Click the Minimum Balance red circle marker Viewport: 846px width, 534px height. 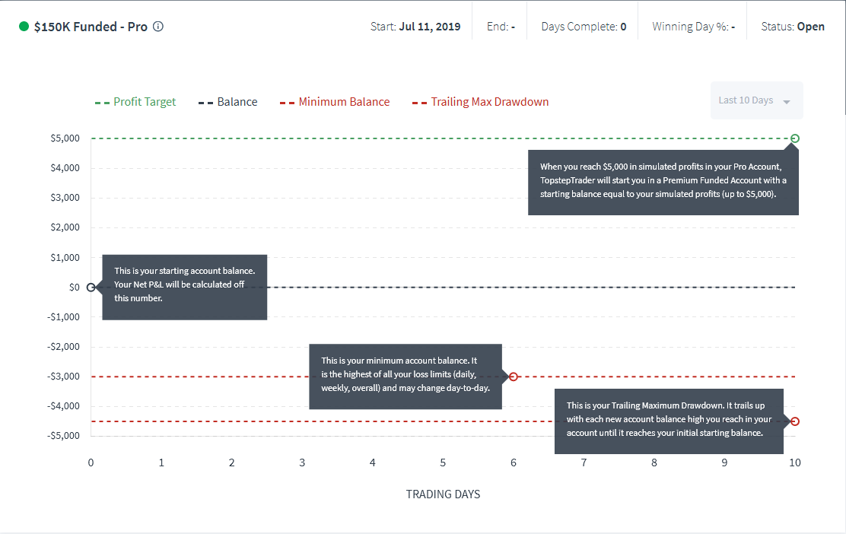[513, 377]
